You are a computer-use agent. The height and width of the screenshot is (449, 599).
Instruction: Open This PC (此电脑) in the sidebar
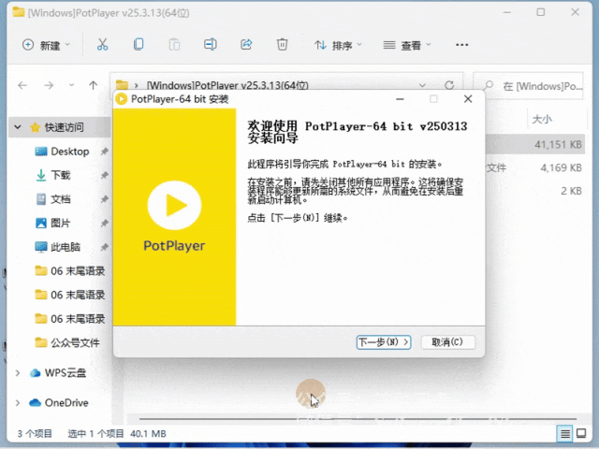click(66, 247)
